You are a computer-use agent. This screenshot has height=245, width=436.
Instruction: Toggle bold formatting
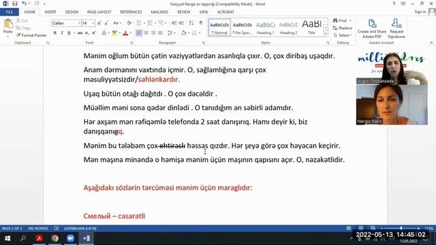click(54, 33)
